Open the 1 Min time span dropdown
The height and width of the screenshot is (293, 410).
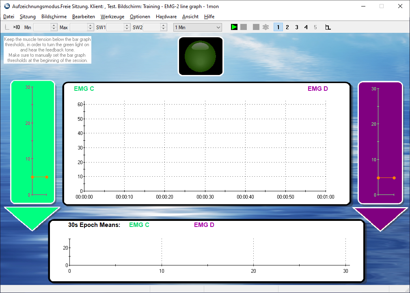coord(198,28)
